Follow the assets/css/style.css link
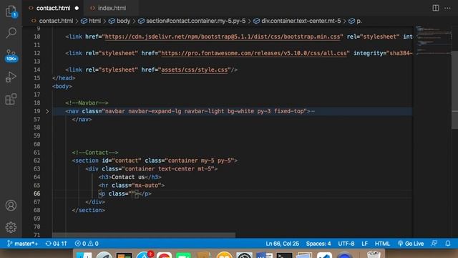This screenshot has width=458, height=258. click(x=194, y=70)
